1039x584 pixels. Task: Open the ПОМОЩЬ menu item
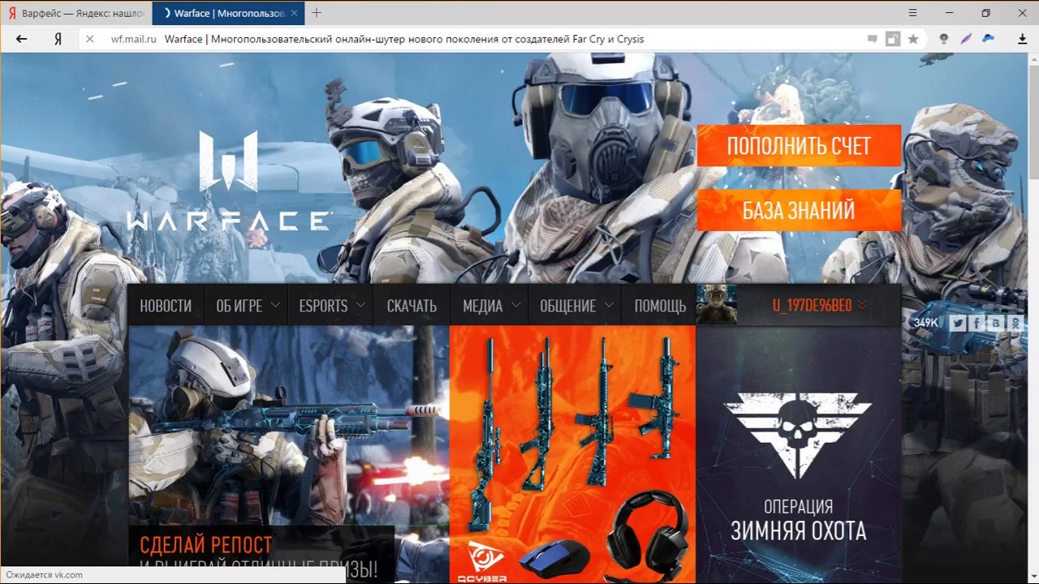660,306
